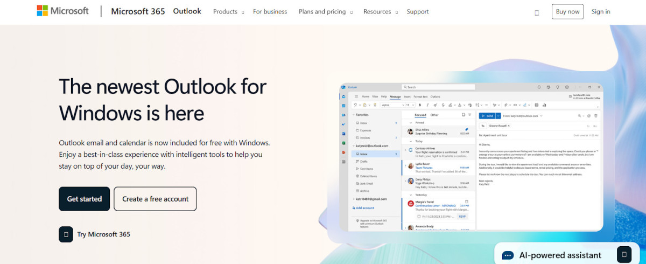
Task: Open the Send options dropdown arrow in preview
Action: (x=498, y=116)
